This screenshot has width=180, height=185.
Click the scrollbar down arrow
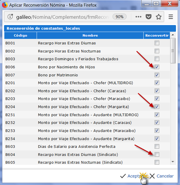coord(173,162)
